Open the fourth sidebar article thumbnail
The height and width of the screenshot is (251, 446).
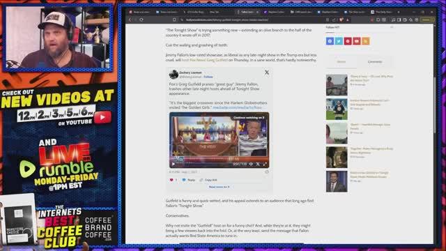tap(337, 158)
